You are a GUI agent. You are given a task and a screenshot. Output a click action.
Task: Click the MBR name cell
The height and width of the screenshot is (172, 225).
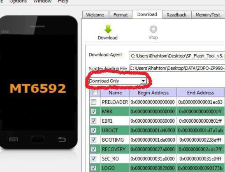tap(115, 111)
